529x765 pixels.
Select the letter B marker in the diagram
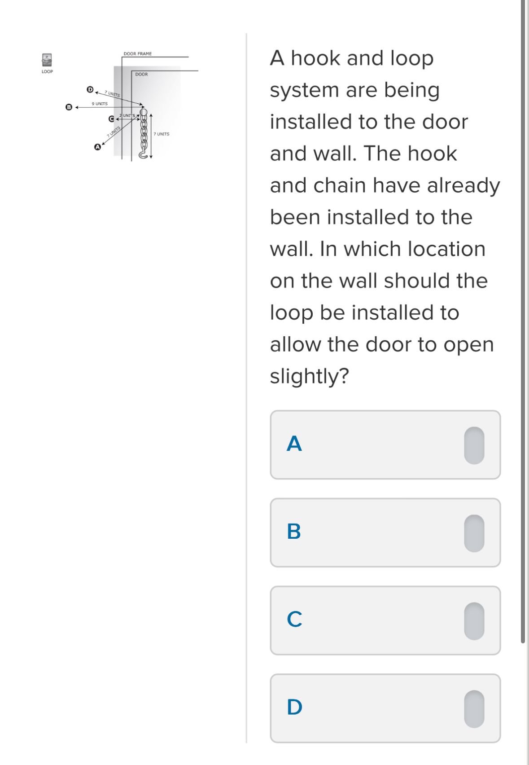click(x=69, y=107)
